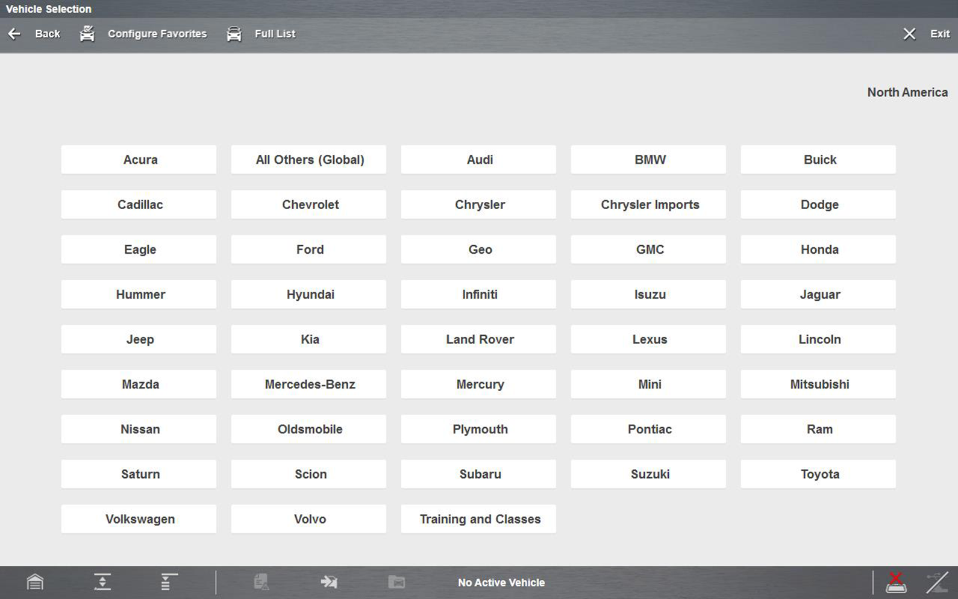Click the change vehicle arrow icon
The image size is (958, 599).
click(x=329, y=582)
